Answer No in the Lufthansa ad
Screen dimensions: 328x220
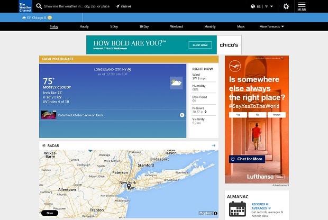257,115
